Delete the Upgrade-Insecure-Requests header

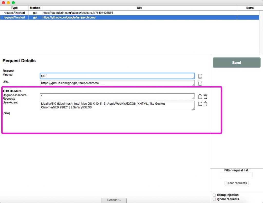pyautogui.click(x=205, y=97)
